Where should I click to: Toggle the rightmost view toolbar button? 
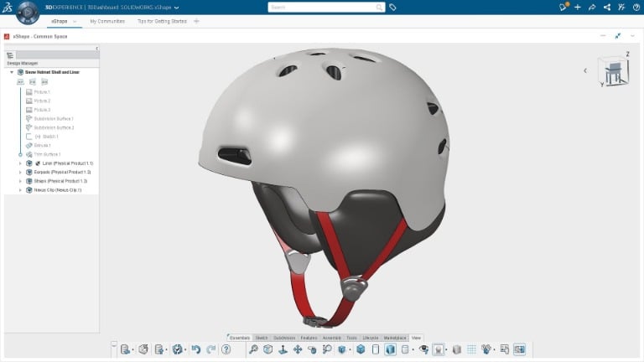point(519,349)
